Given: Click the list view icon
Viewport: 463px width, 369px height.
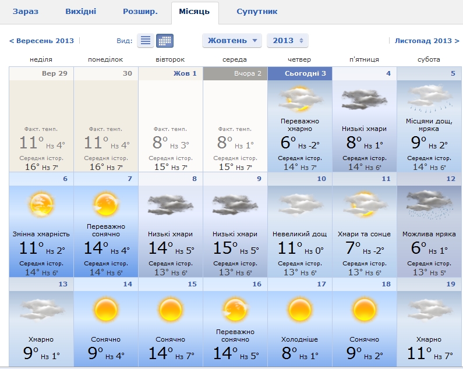Looking at the screenshot, I should click(x=146, y=41).
